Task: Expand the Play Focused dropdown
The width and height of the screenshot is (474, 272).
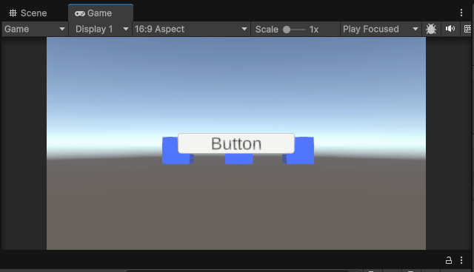Action: click(x=381, y=30)
